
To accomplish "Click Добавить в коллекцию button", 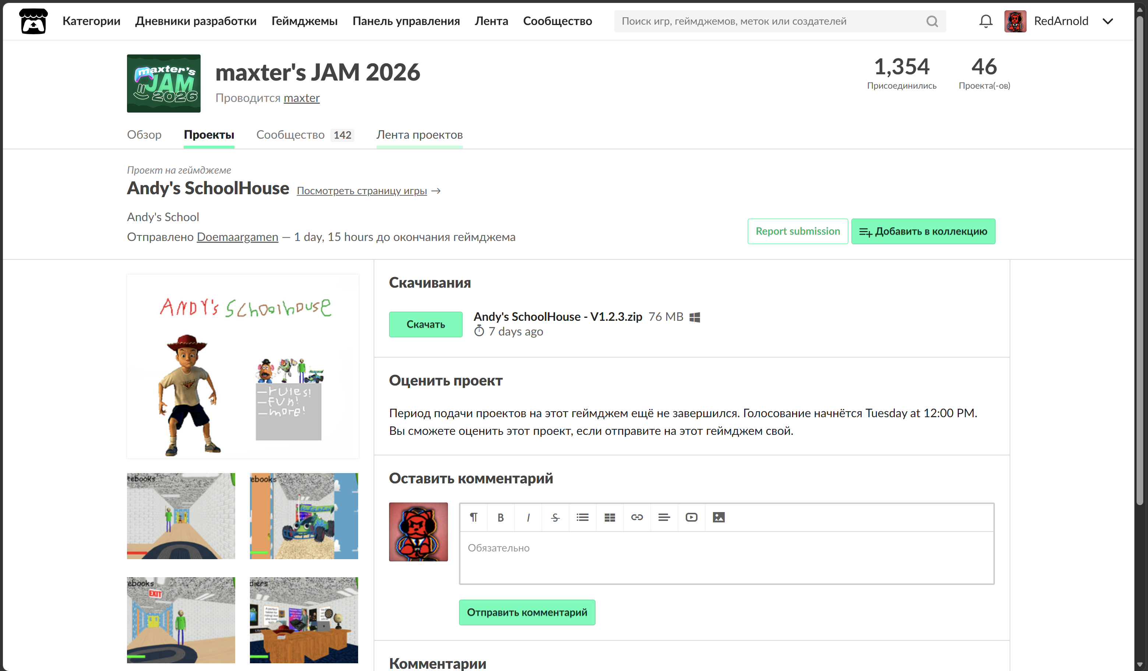I will coord(923,231).
